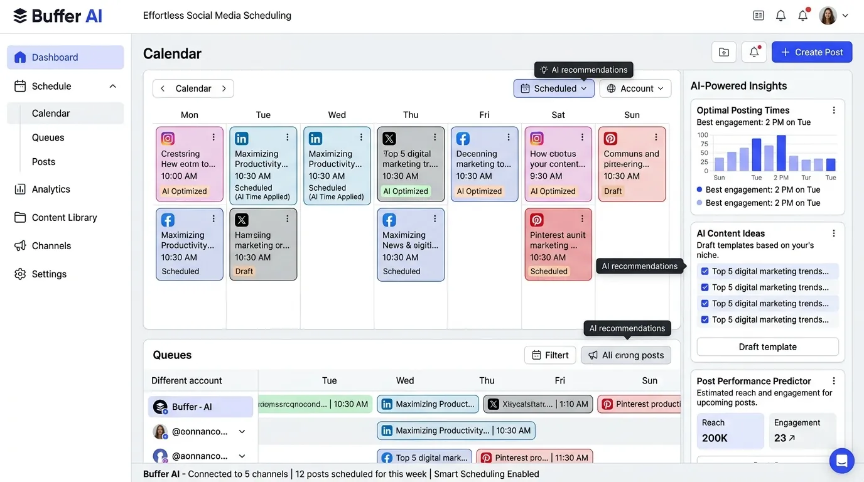Go to Dashboard in sidebar
This screenshot has width=864, height=482.
pos(65,57)
